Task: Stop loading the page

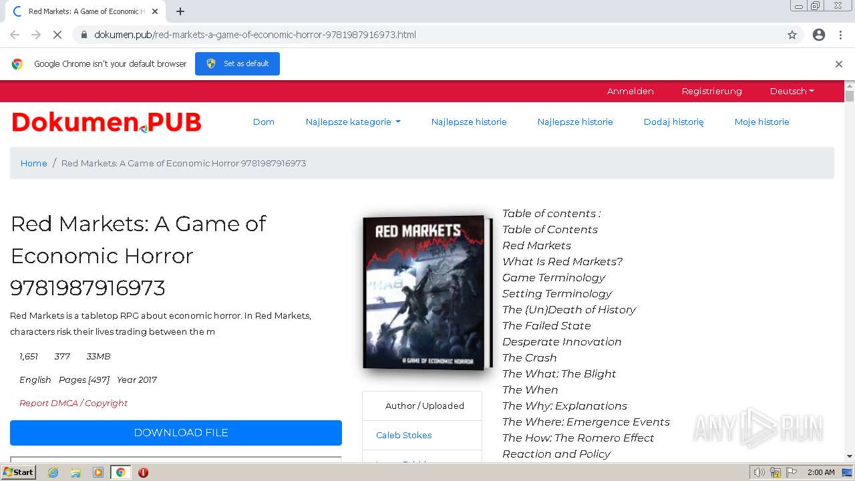Action: coord(57,35)
